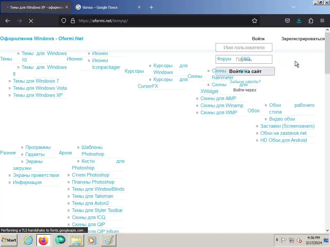Open Оформление Windows - Oformi.Net site title
This screenshot has width=330, height=247.
[x=42, y=39]
